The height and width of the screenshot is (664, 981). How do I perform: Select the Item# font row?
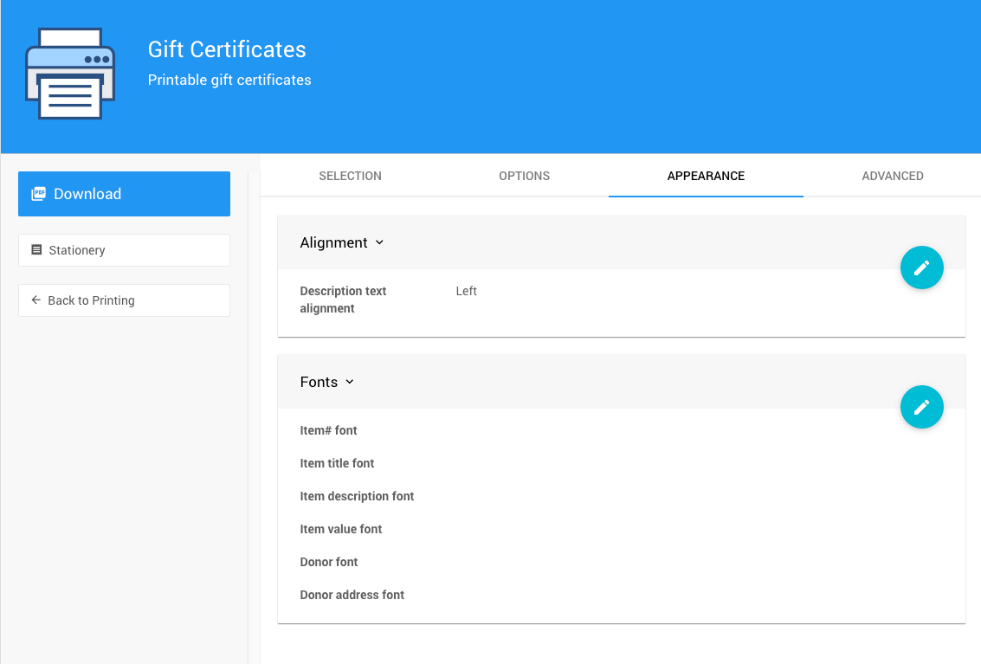[328, 430]
